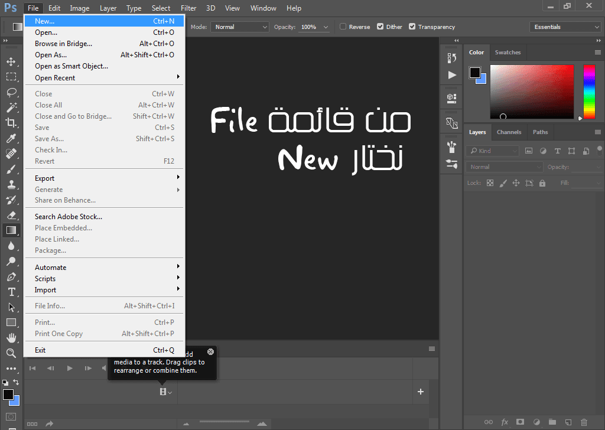605x430 pixels.
Task: Select the Hand tool
Action: (x=11, y=338)
